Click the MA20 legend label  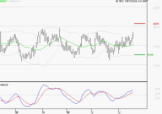point(3,1)
